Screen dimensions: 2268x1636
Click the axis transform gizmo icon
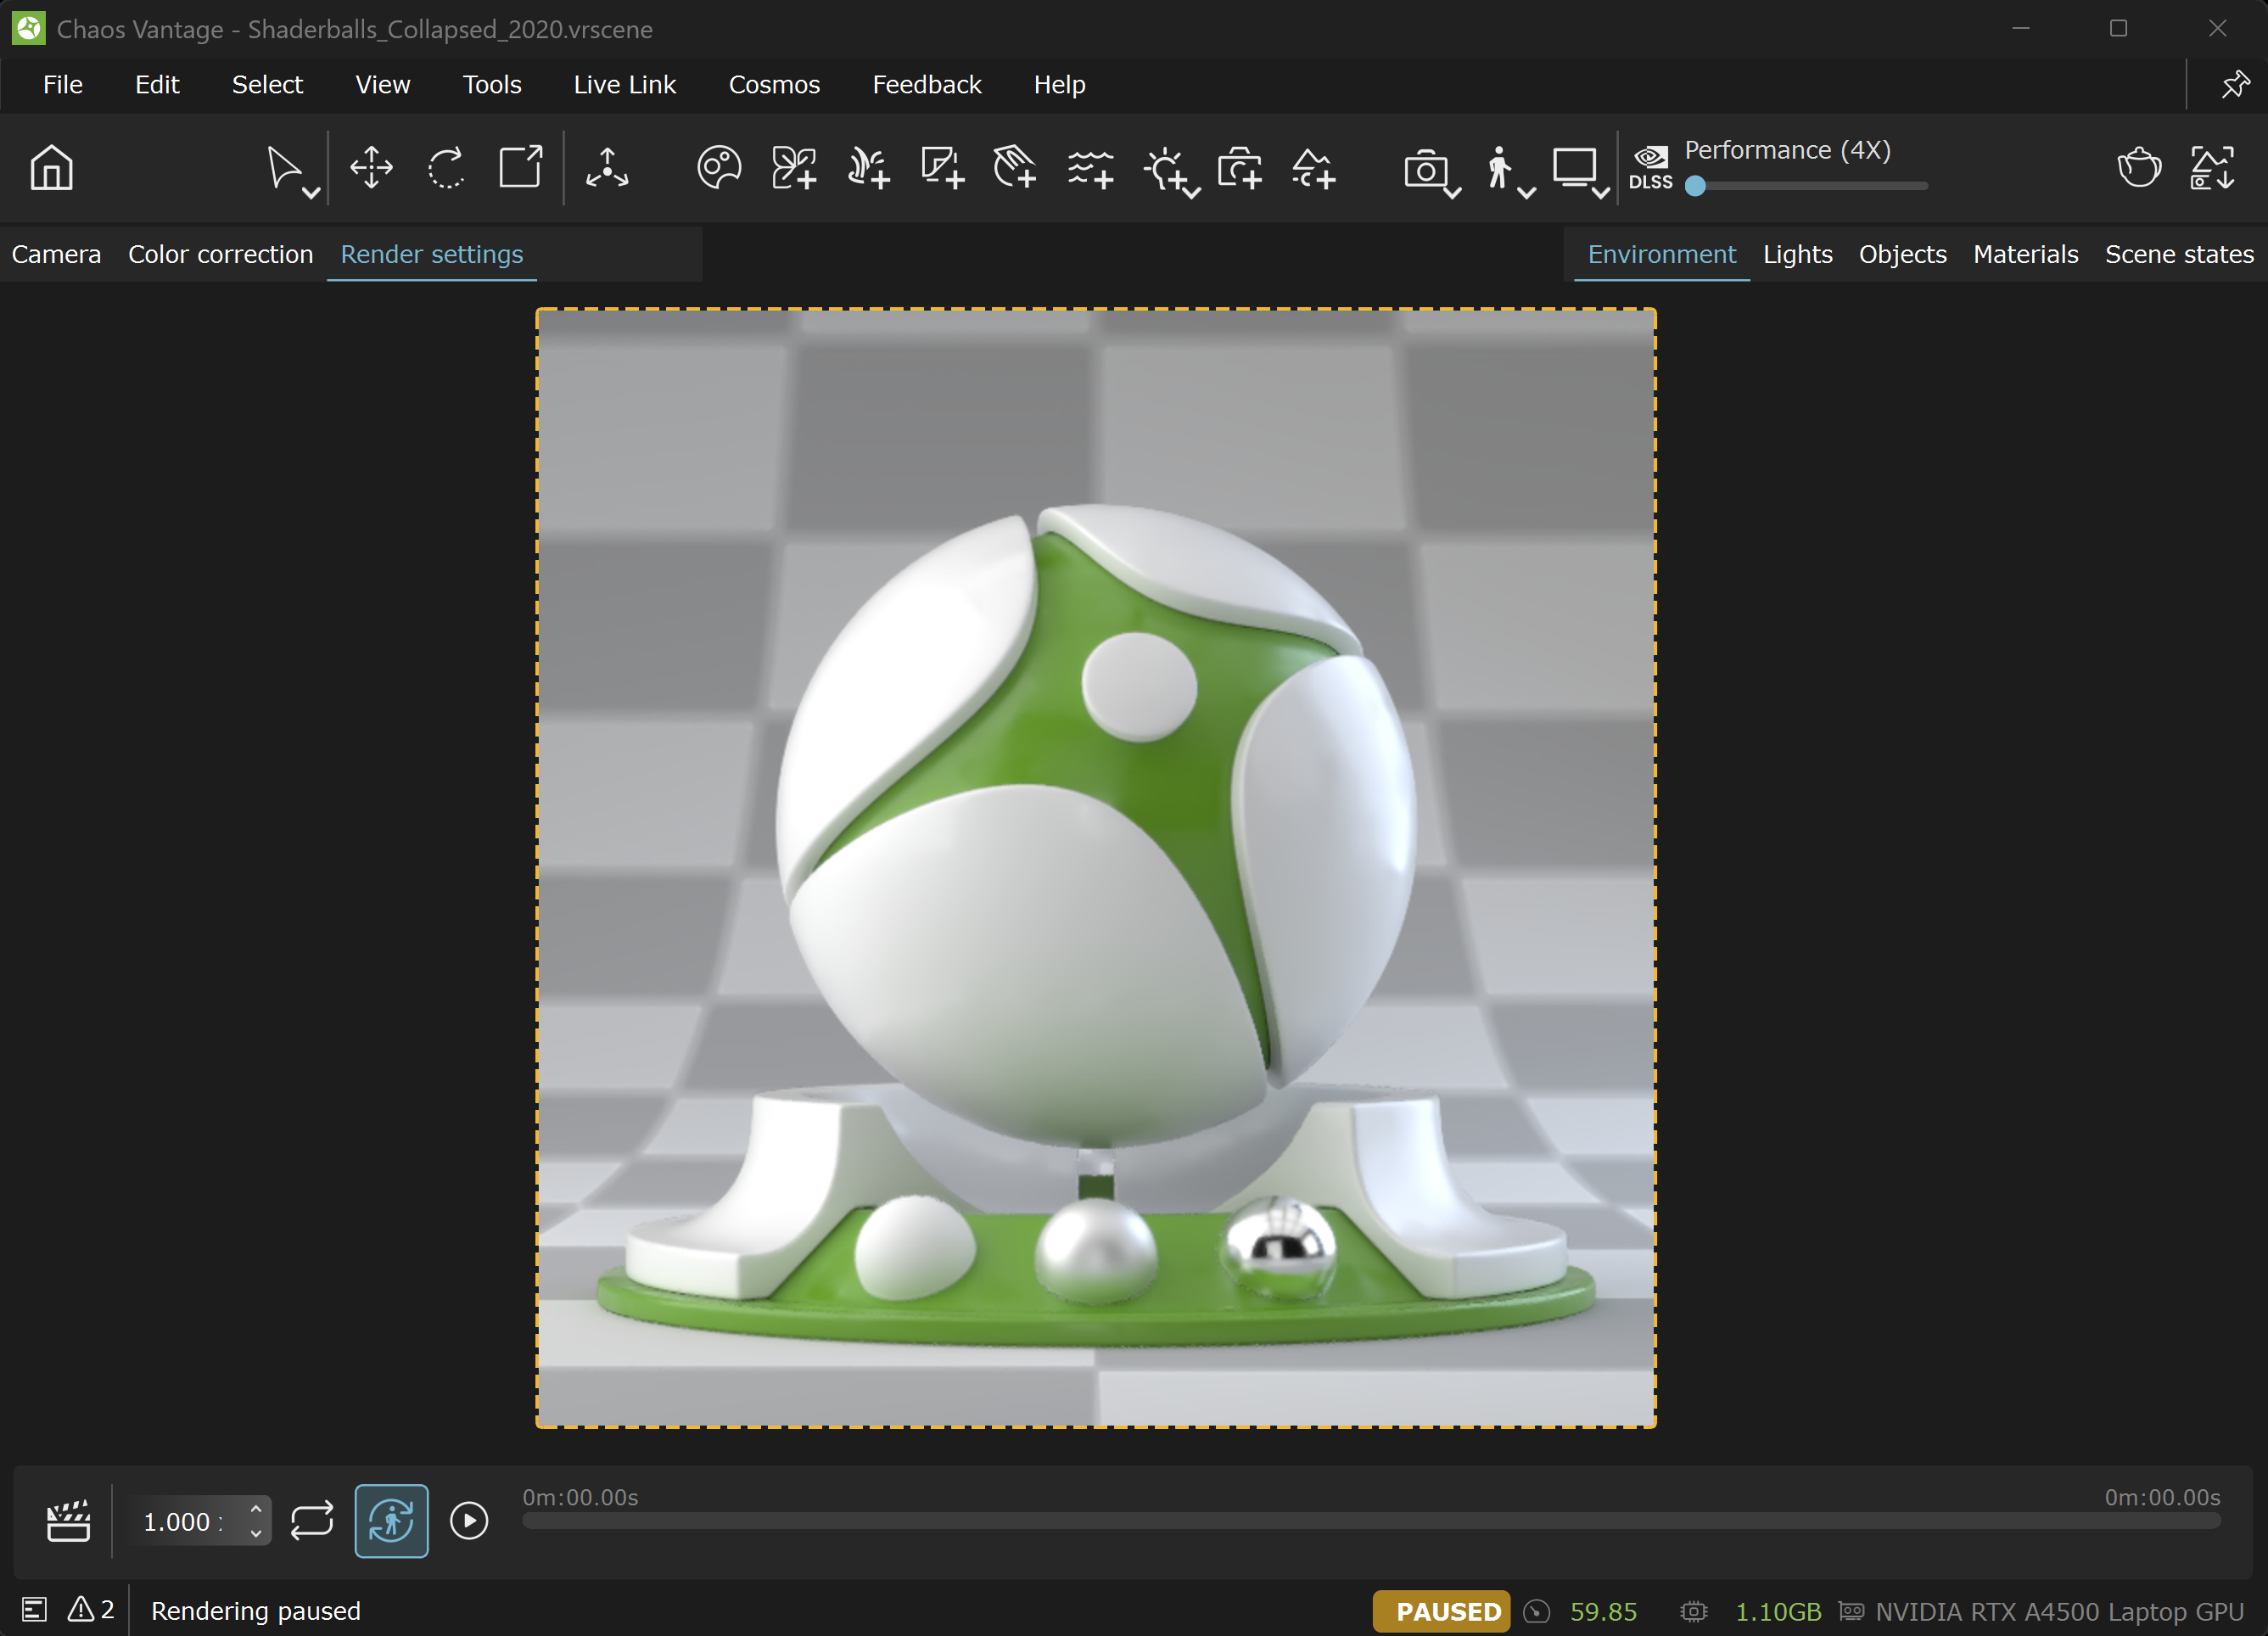pos(607,168)
